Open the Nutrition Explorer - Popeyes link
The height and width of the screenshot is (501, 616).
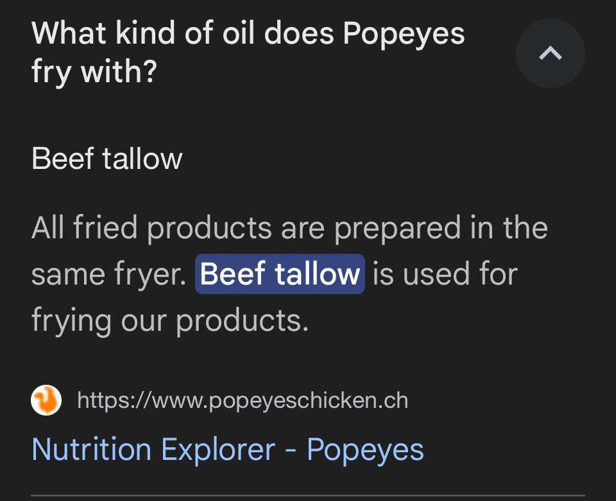pos(228,449)
